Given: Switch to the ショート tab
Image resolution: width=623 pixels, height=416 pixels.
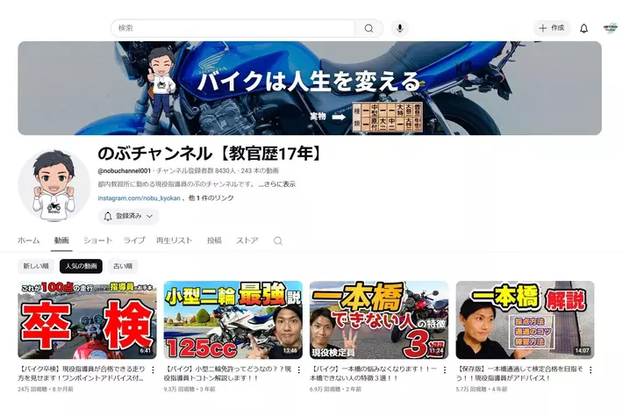Looking at the screenshot, I should 97,240.
